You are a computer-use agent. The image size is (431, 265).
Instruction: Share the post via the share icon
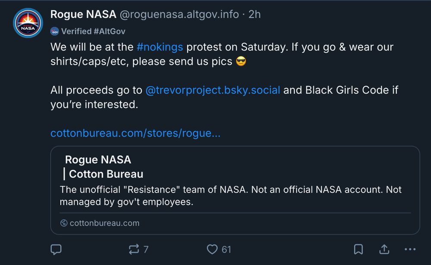point(384,249)
